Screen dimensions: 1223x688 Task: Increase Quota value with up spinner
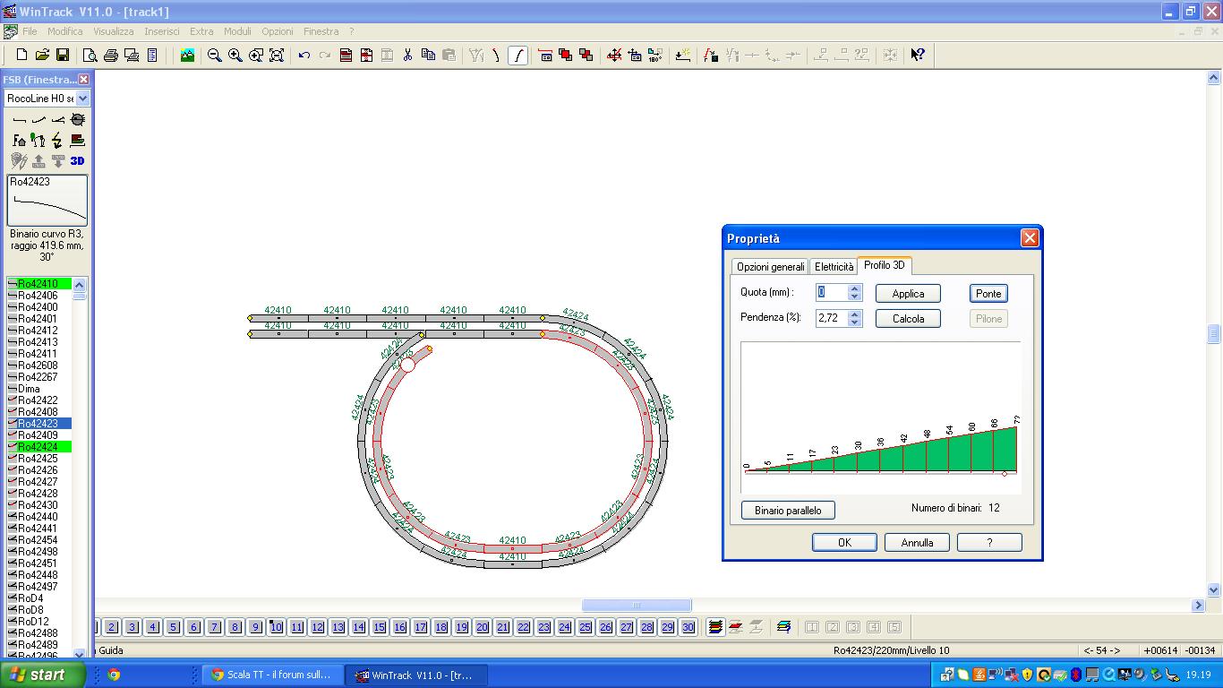[x=854, y=288]
